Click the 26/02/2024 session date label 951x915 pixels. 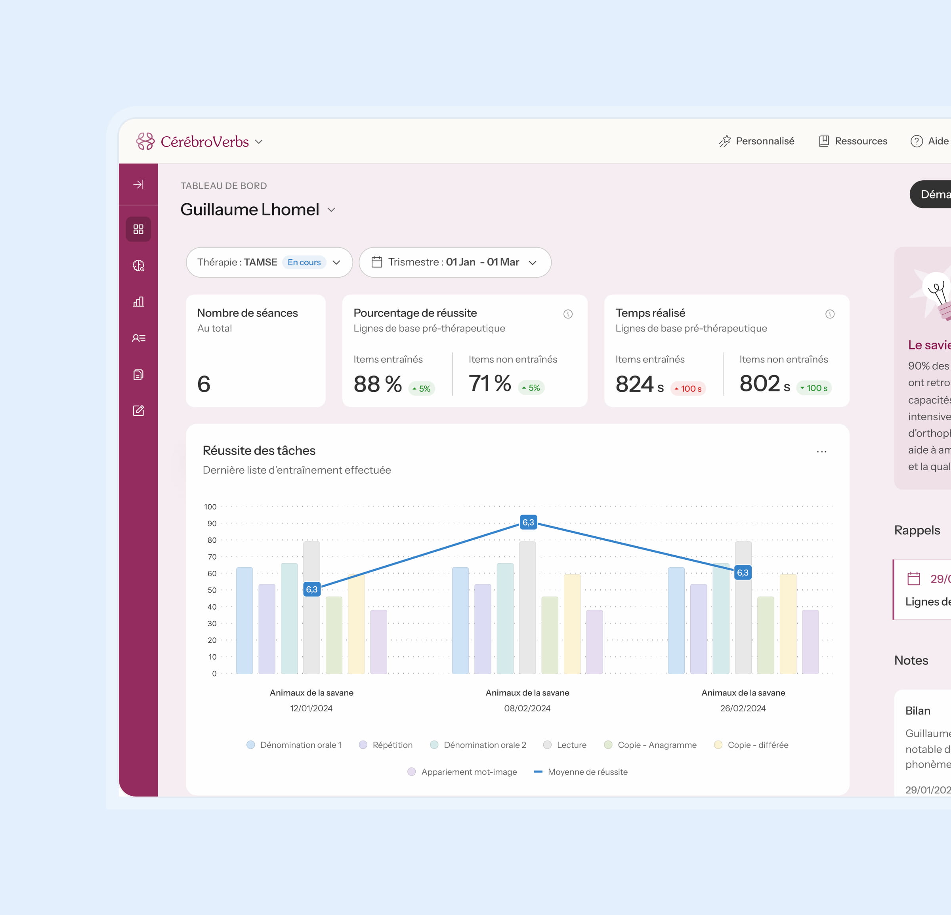(x=743, y=708)
